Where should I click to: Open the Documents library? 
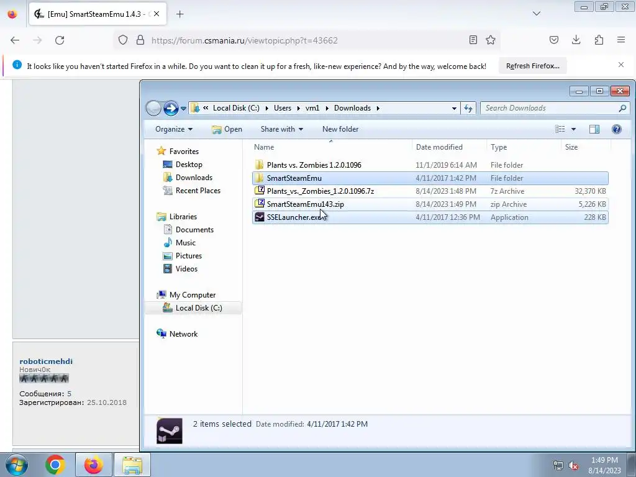[x=194, y=230]
